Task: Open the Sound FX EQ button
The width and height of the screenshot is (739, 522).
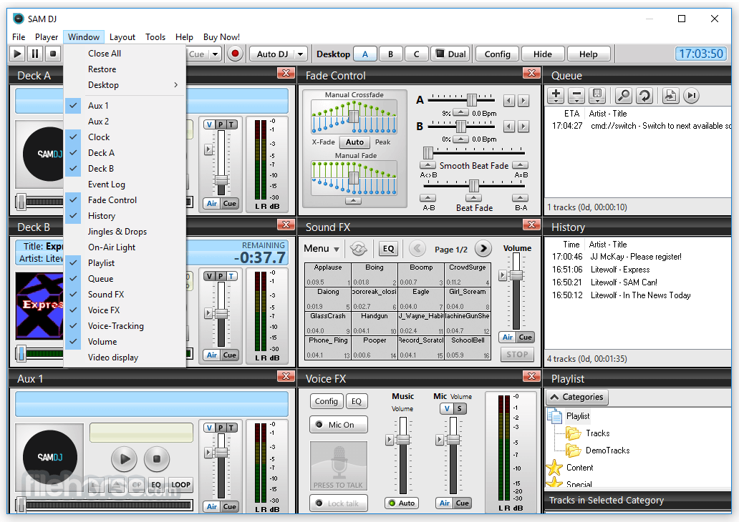Action: 388,249
